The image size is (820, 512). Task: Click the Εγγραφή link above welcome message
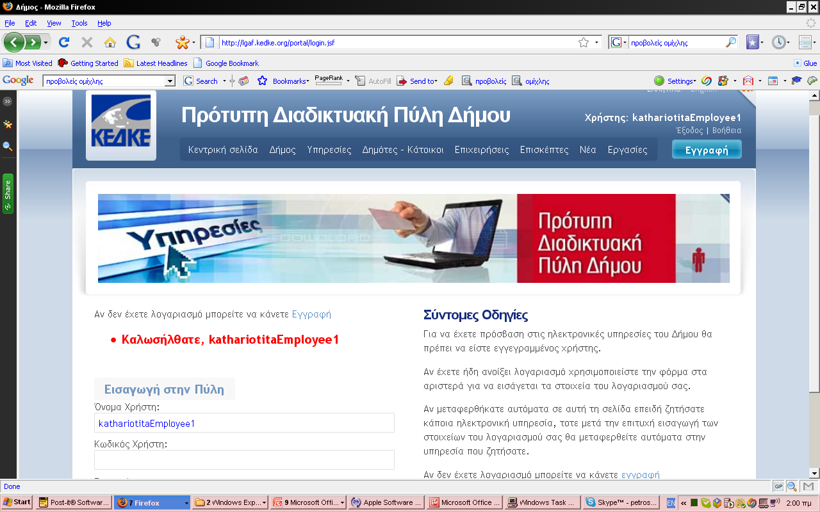coord(311,314)
